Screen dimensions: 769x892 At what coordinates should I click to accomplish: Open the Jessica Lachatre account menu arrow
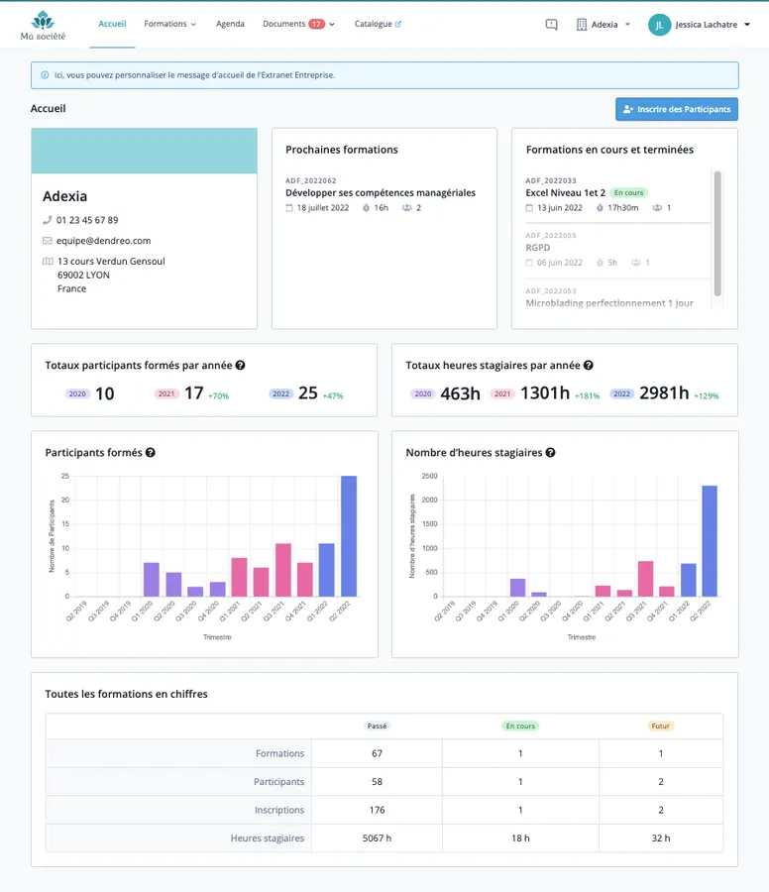pos(747,25)
